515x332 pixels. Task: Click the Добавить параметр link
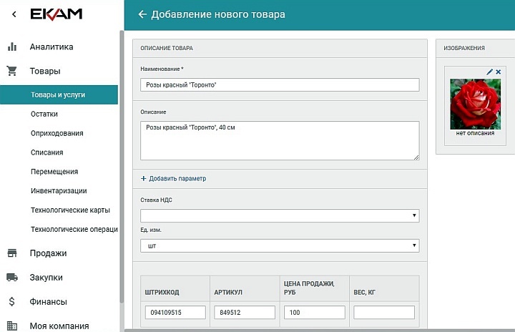click(174, 178)
